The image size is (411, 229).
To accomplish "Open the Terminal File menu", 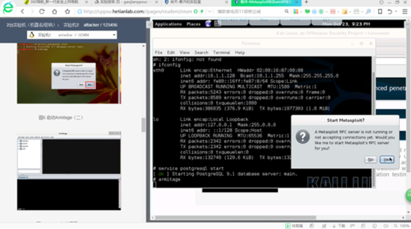I will click(159, 53).
